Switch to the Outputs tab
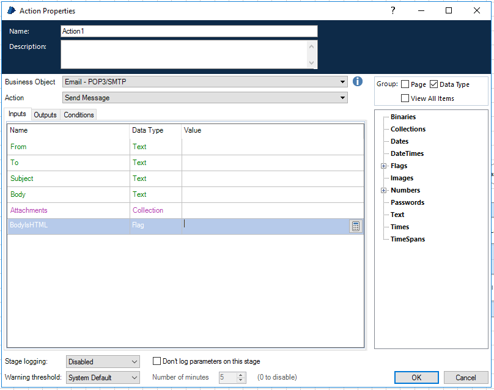 (45, 115)
